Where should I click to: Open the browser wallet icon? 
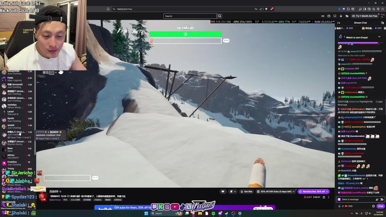click(369, 9)
